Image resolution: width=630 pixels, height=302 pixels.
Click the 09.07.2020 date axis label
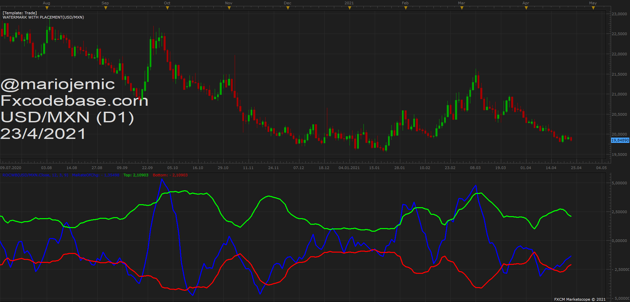[11, 168]
